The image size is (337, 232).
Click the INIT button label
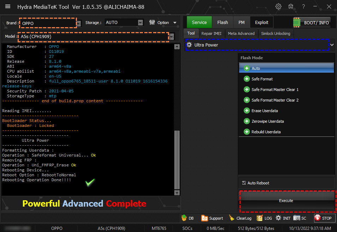click(x=287, y=218)
